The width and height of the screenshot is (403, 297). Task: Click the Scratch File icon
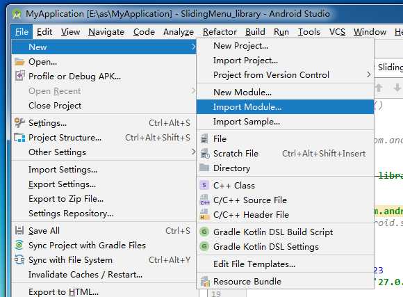205,154
